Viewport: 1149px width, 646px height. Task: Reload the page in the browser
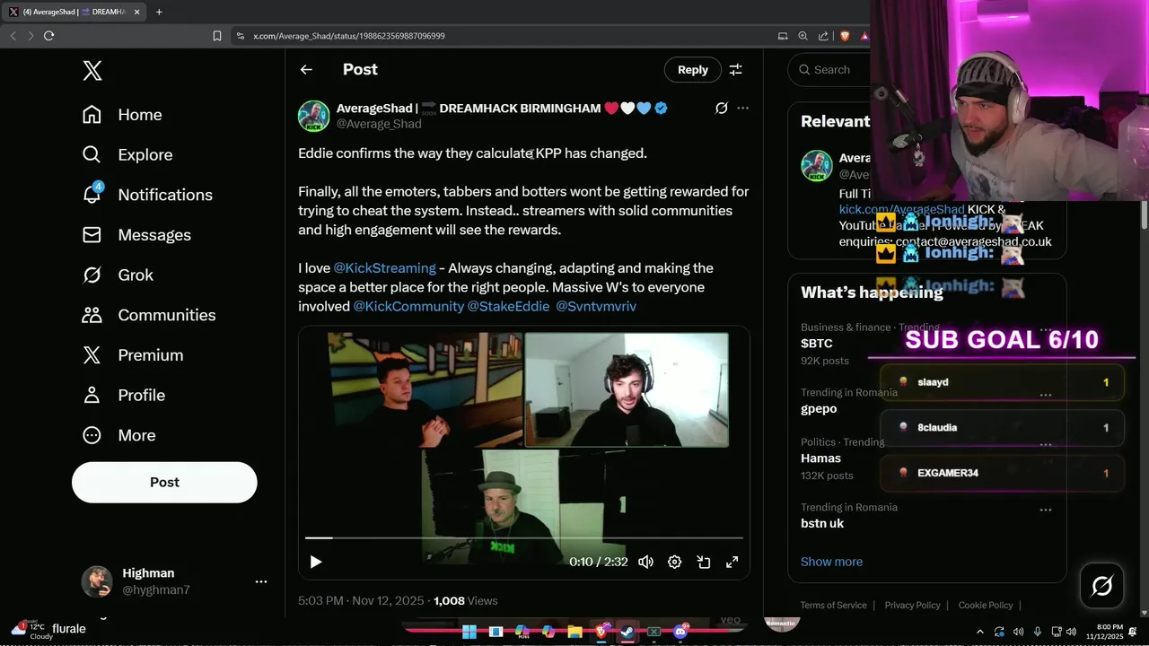click(x=48, y=36)
